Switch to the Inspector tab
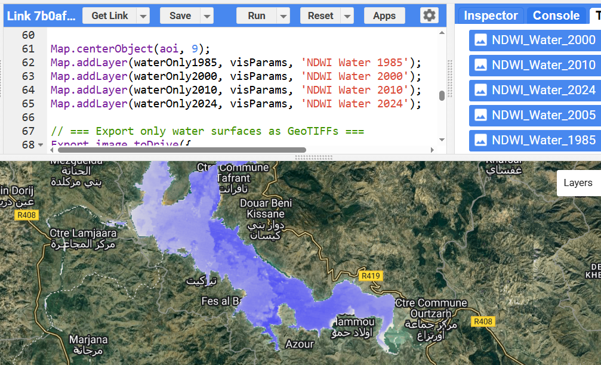The image size is (601, 365). coord(491,16)
